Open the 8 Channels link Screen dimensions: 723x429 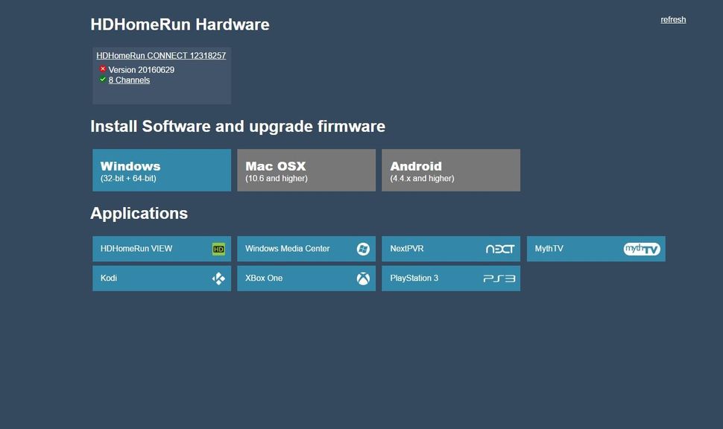point(129,80)
